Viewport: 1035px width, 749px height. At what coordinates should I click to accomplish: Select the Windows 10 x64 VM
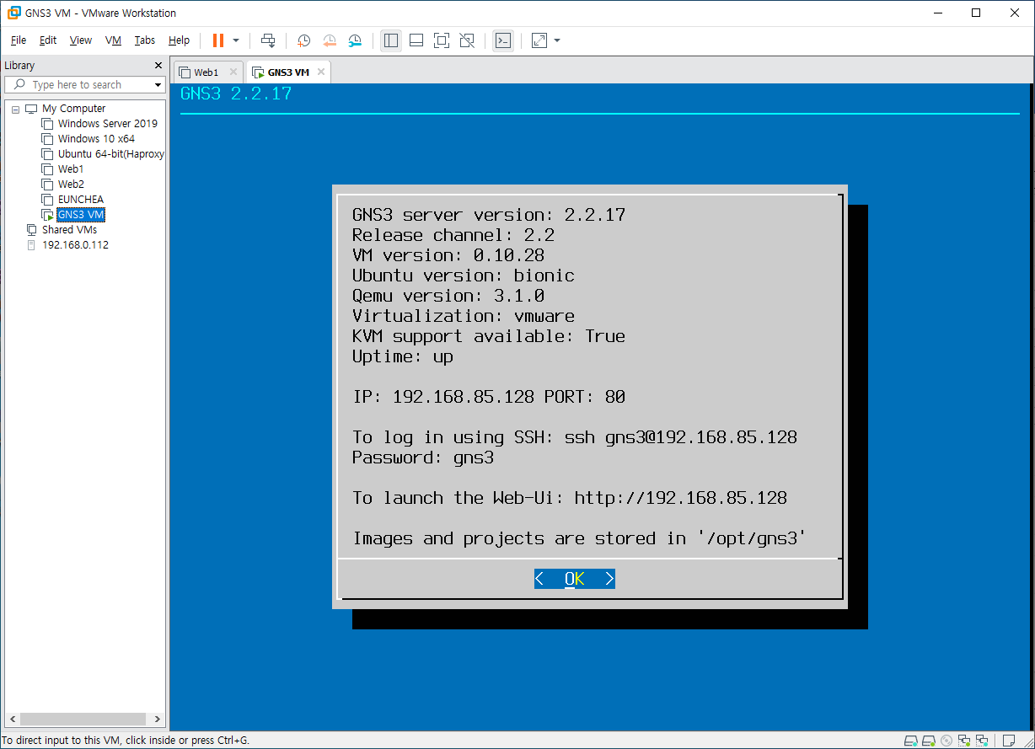96,139
